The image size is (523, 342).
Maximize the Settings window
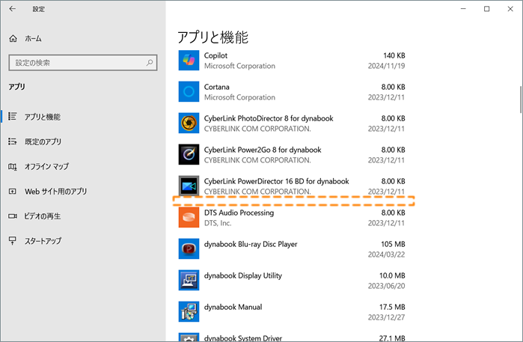point(486,9)
